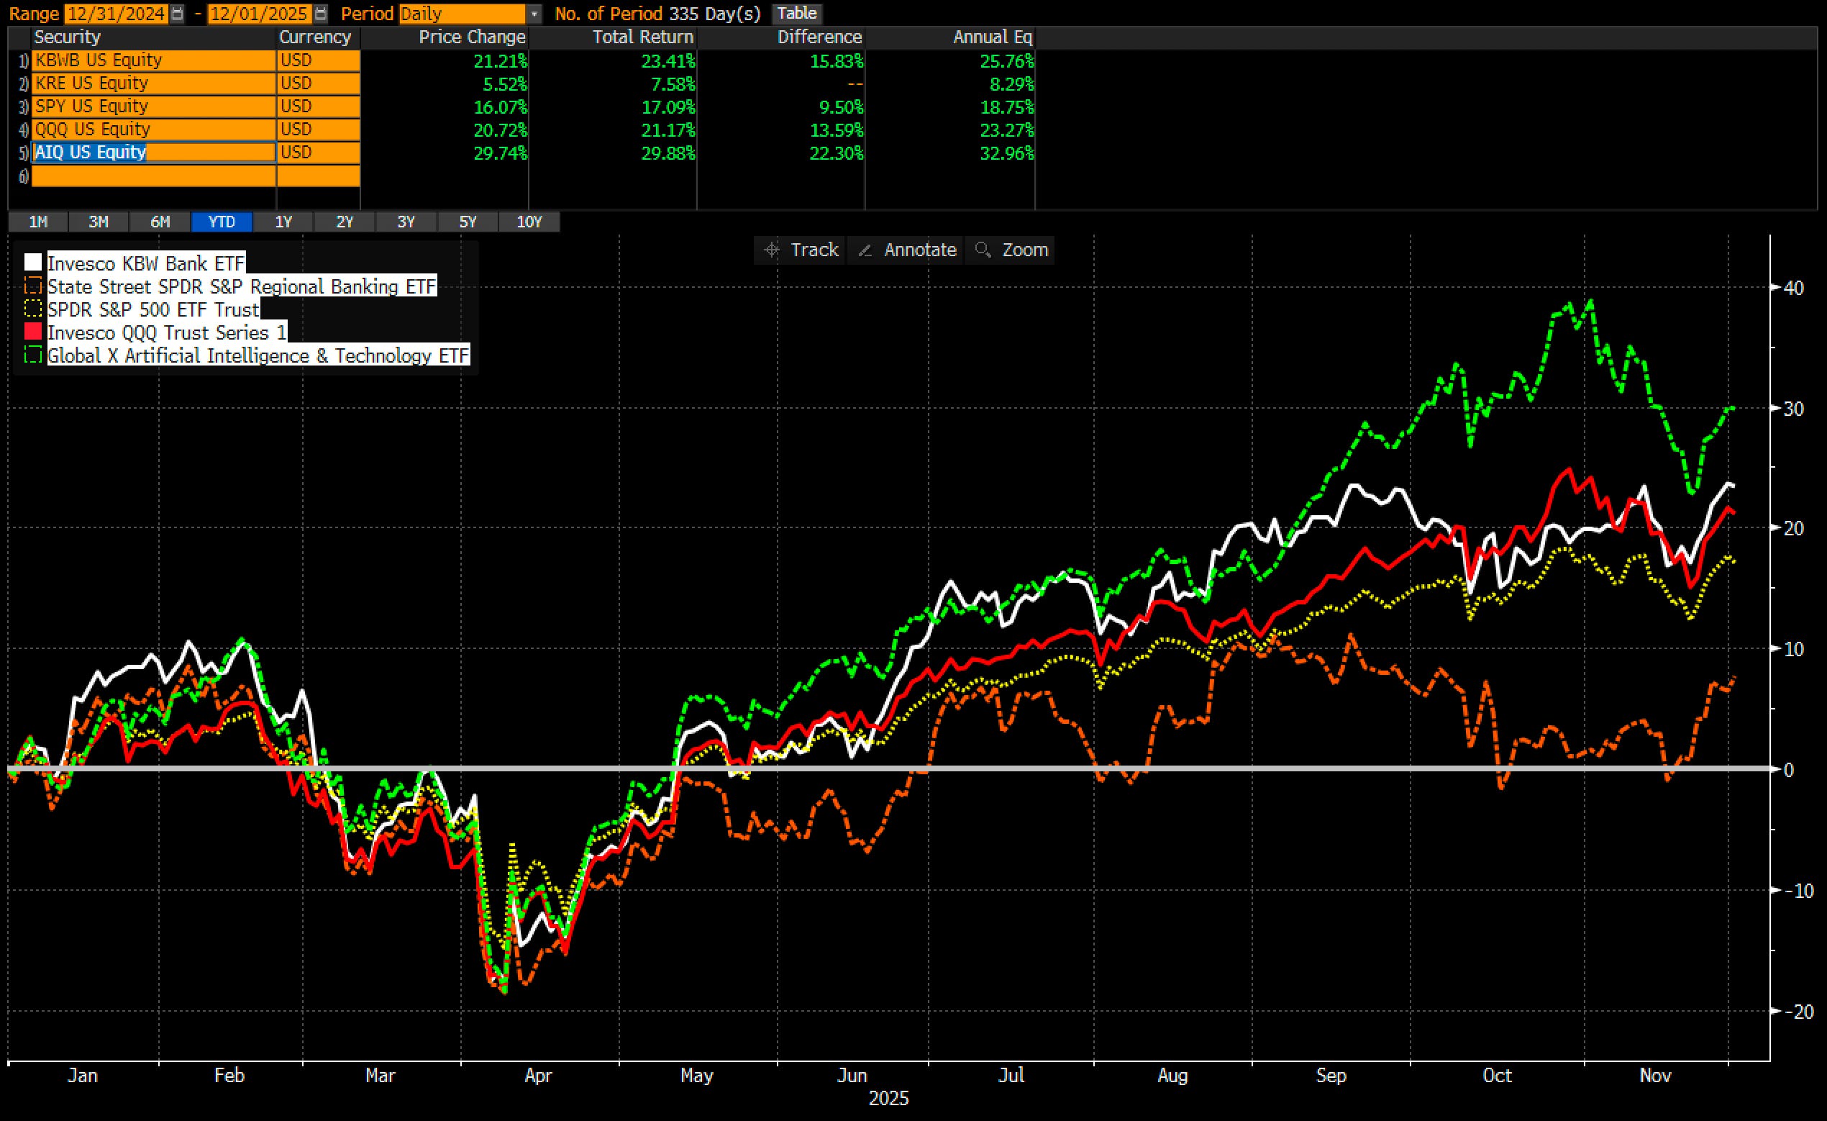Image resolution: width=1827 pixels, height=1121 pixels.
Task: Open the USD currency cell for KBWB
Action: tap(317, 60)
